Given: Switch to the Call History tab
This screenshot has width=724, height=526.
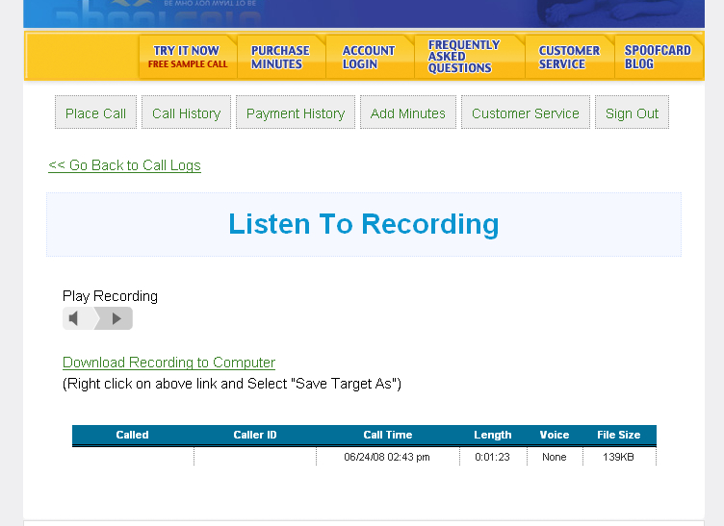Looking at the screenshot, I should tap(186, 113).
